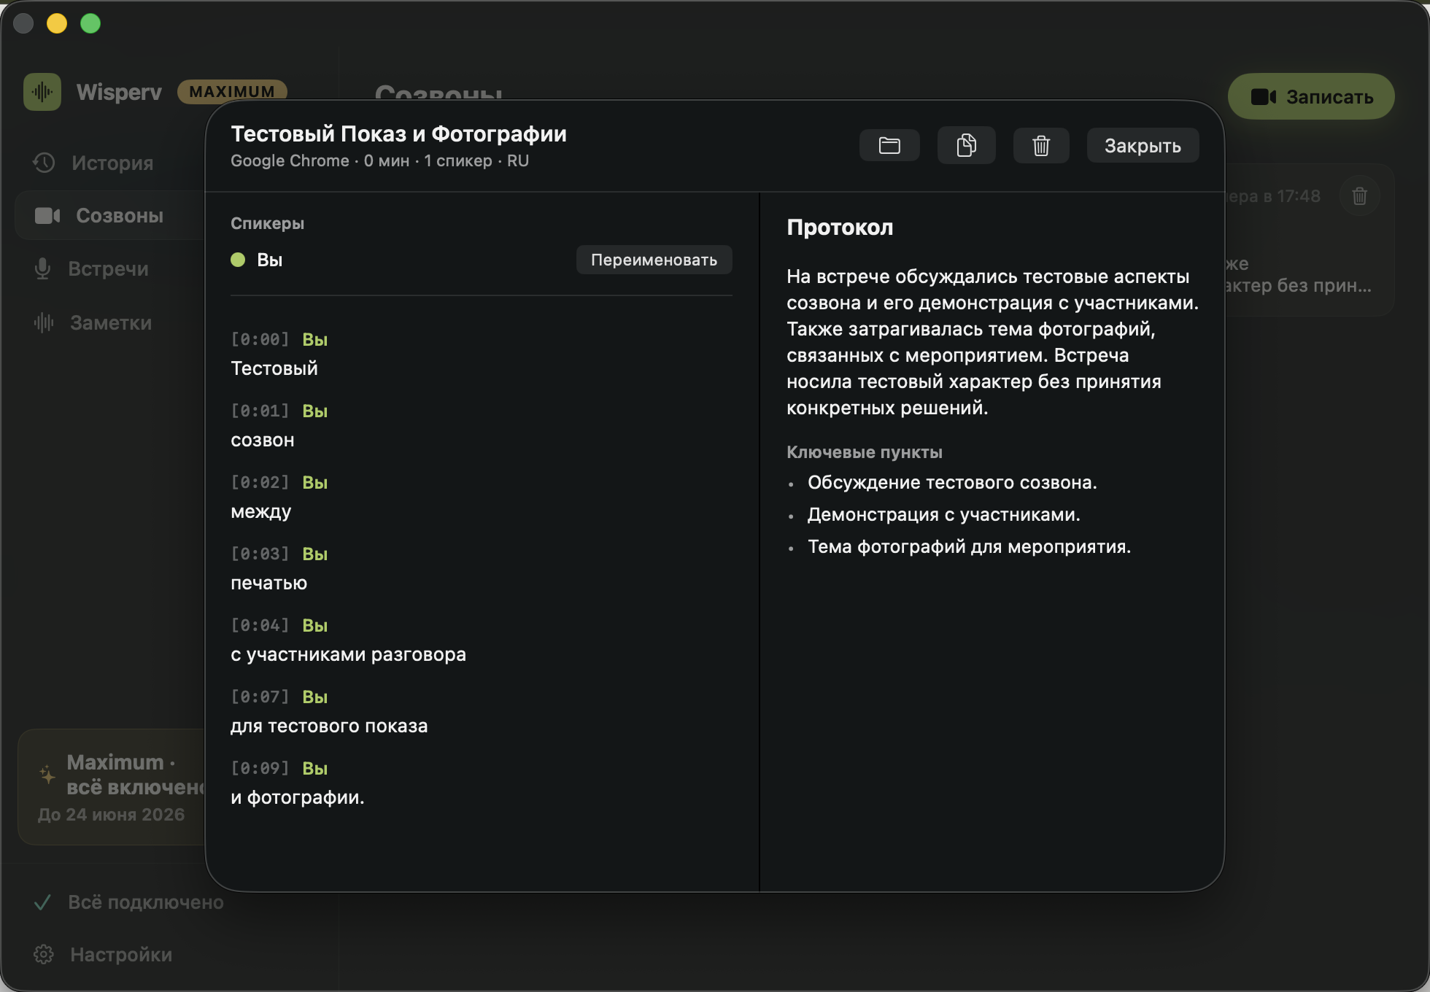
Task: Click the Заметки waveform icon
Action: [44, 322]
